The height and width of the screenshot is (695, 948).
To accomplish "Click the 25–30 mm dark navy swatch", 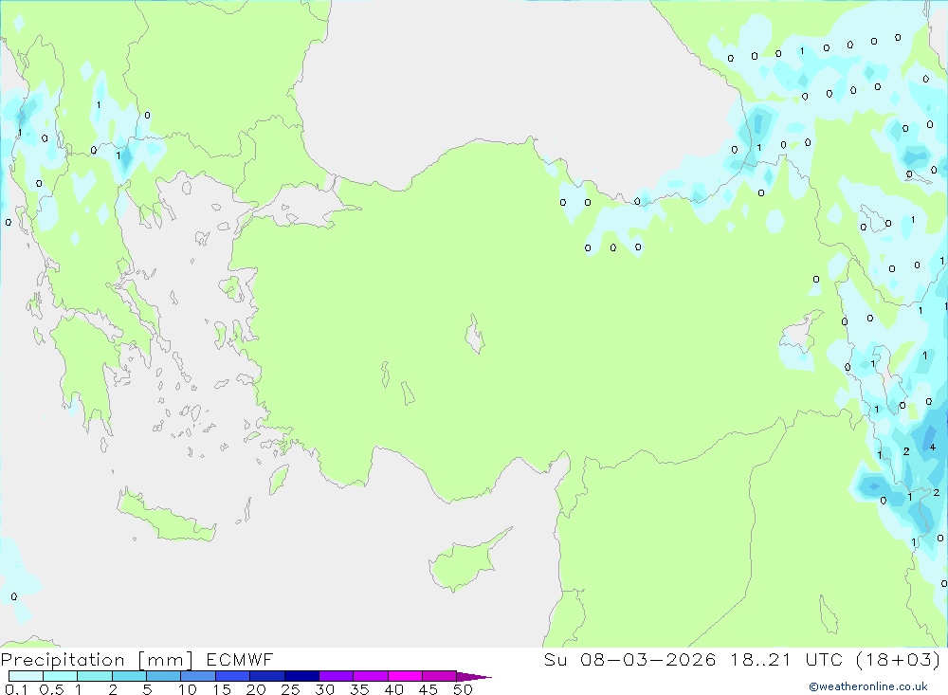I will coord(301,676).
